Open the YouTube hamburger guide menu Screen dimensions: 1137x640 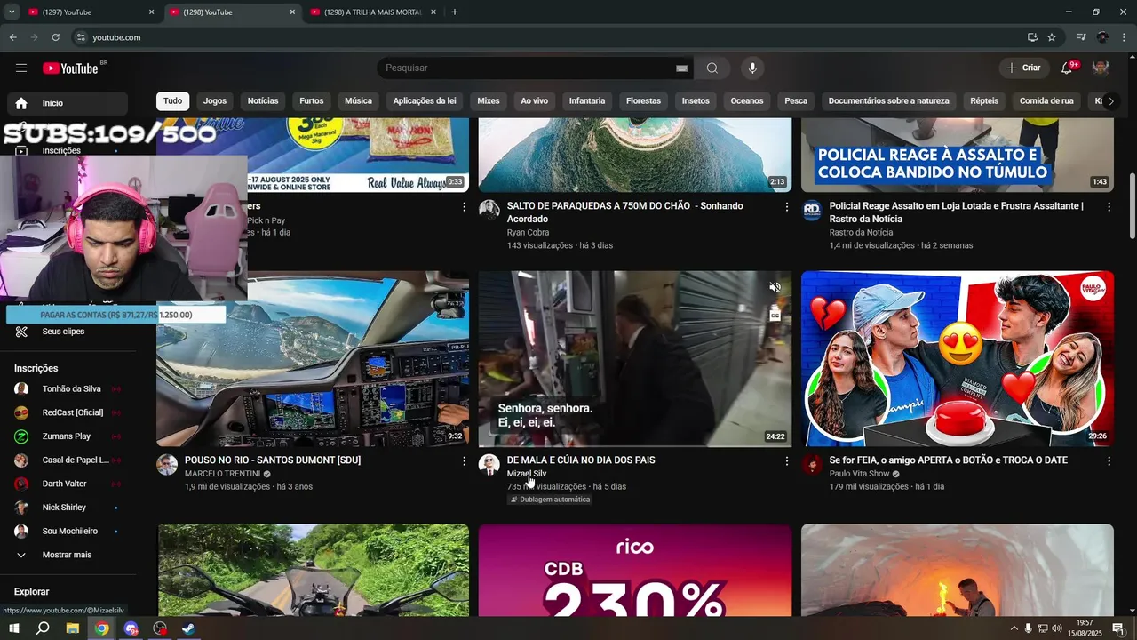click(21, 68)
